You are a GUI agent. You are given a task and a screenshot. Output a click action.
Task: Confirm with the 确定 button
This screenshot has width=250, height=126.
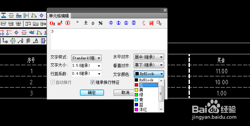(x=92, y=93)
